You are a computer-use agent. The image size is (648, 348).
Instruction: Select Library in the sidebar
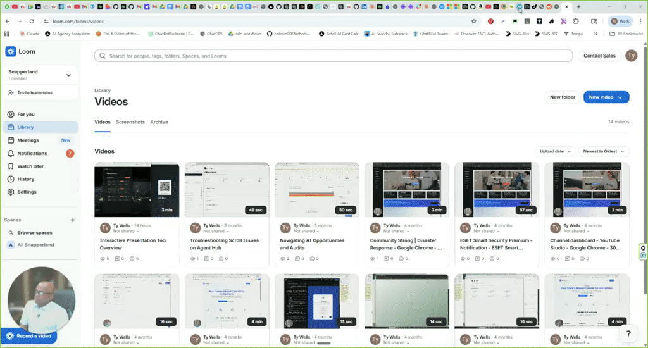(40, 127)
